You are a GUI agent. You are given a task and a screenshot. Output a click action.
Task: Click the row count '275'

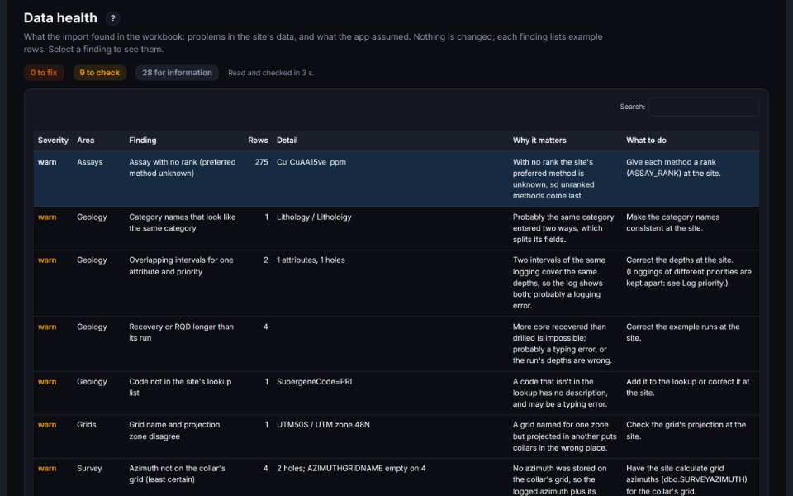262,162
